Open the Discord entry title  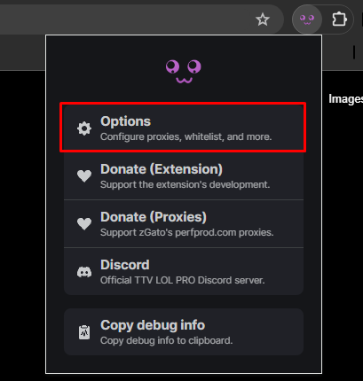click(125, 265)
